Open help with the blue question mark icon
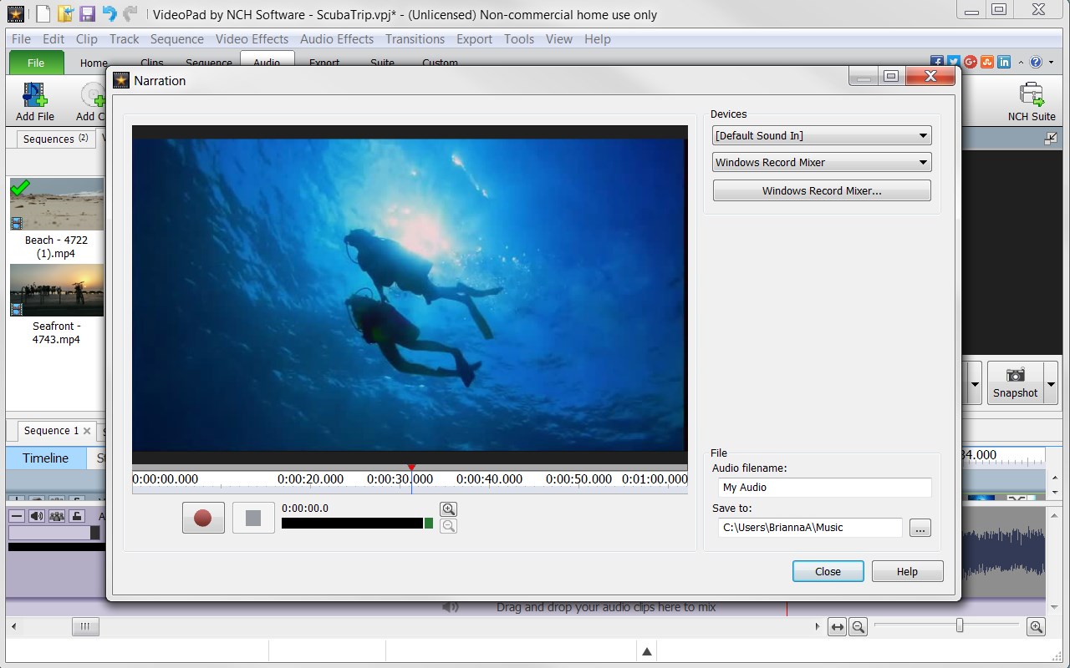 1037,62
